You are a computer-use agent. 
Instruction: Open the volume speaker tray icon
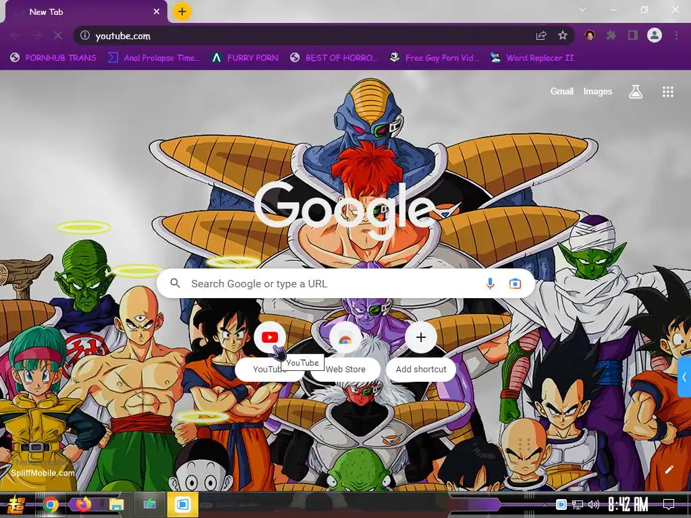[594, 505]
